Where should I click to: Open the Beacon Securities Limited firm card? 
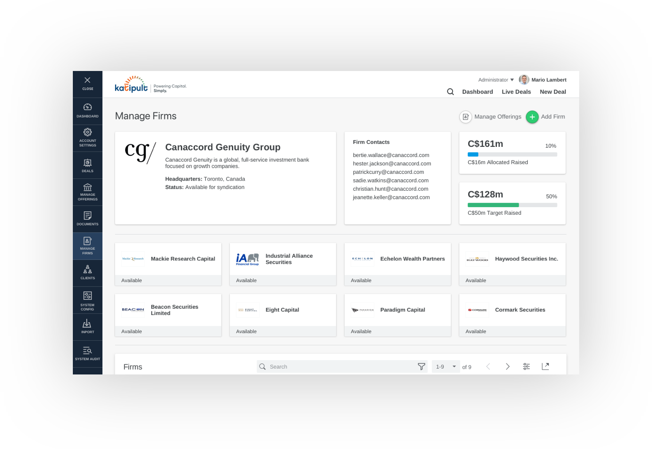pyautogui.click(x=168, y=315)
